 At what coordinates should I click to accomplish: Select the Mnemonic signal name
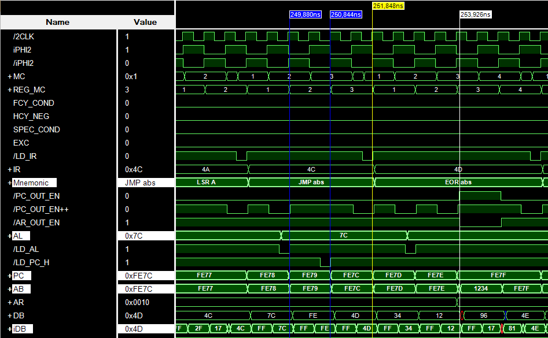tap(31, 183)
